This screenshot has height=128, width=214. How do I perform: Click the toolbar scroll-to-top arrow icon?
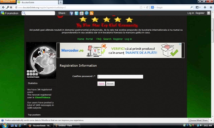click(209, 13)
